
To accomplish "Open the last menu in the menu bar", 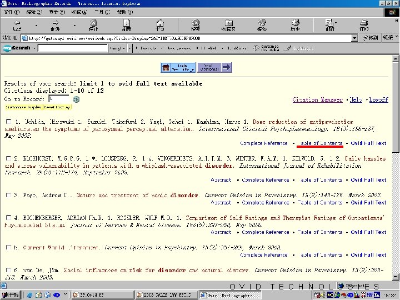I will pyautogui.click(x=125, y=12).
